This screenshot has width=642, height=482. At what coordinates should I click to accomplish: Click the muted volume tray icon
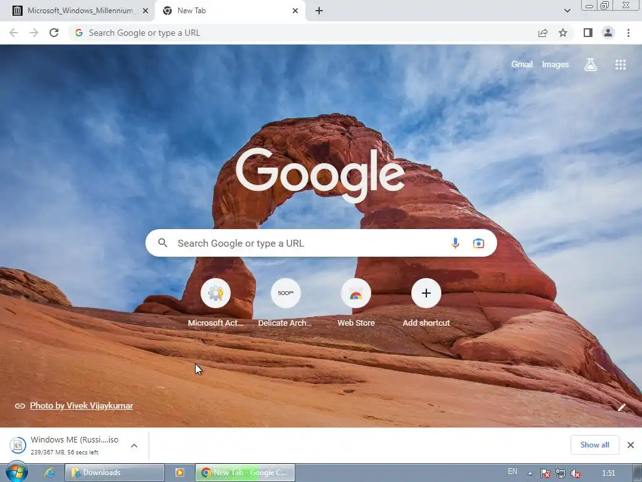point(576,473)
